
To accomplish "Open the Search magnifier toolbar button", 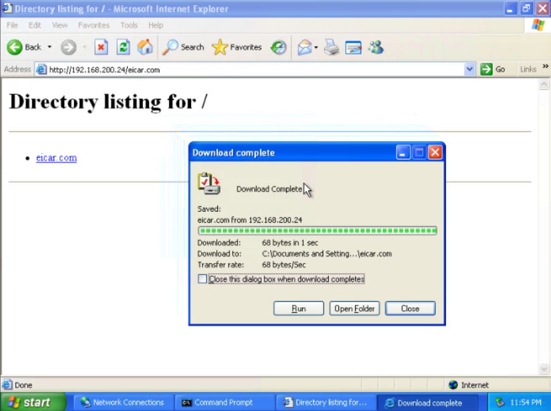I will (x=183, y=47).
